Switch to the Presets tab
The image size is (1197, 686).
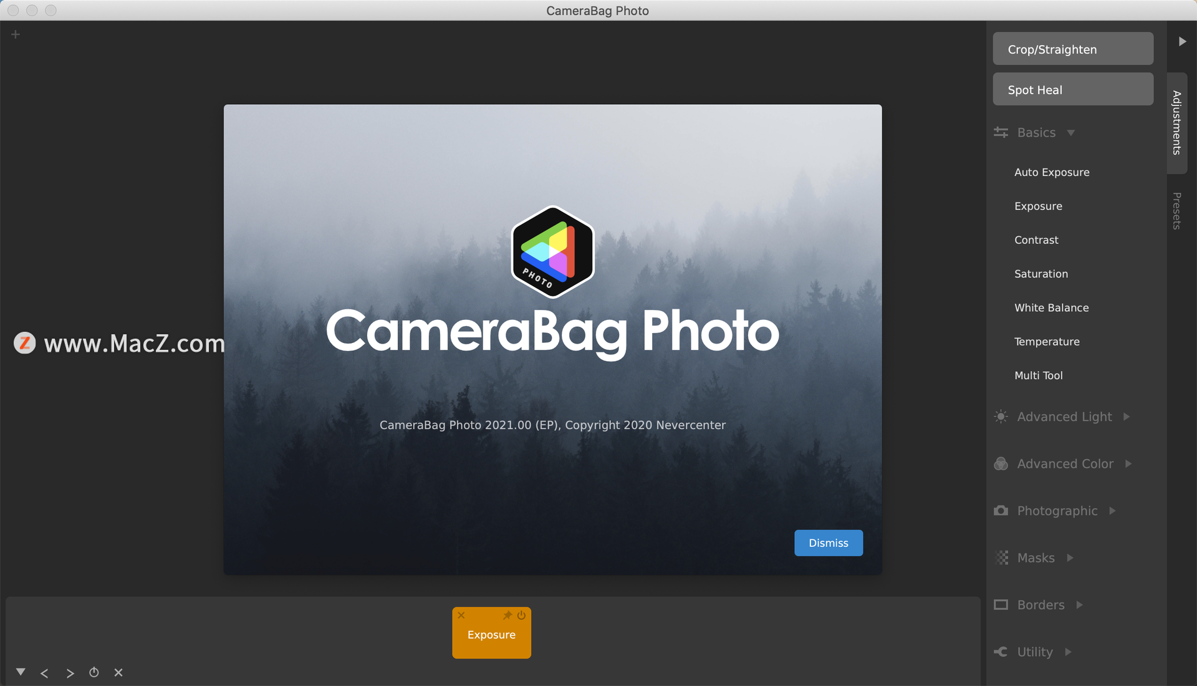tap(1176, 211)
